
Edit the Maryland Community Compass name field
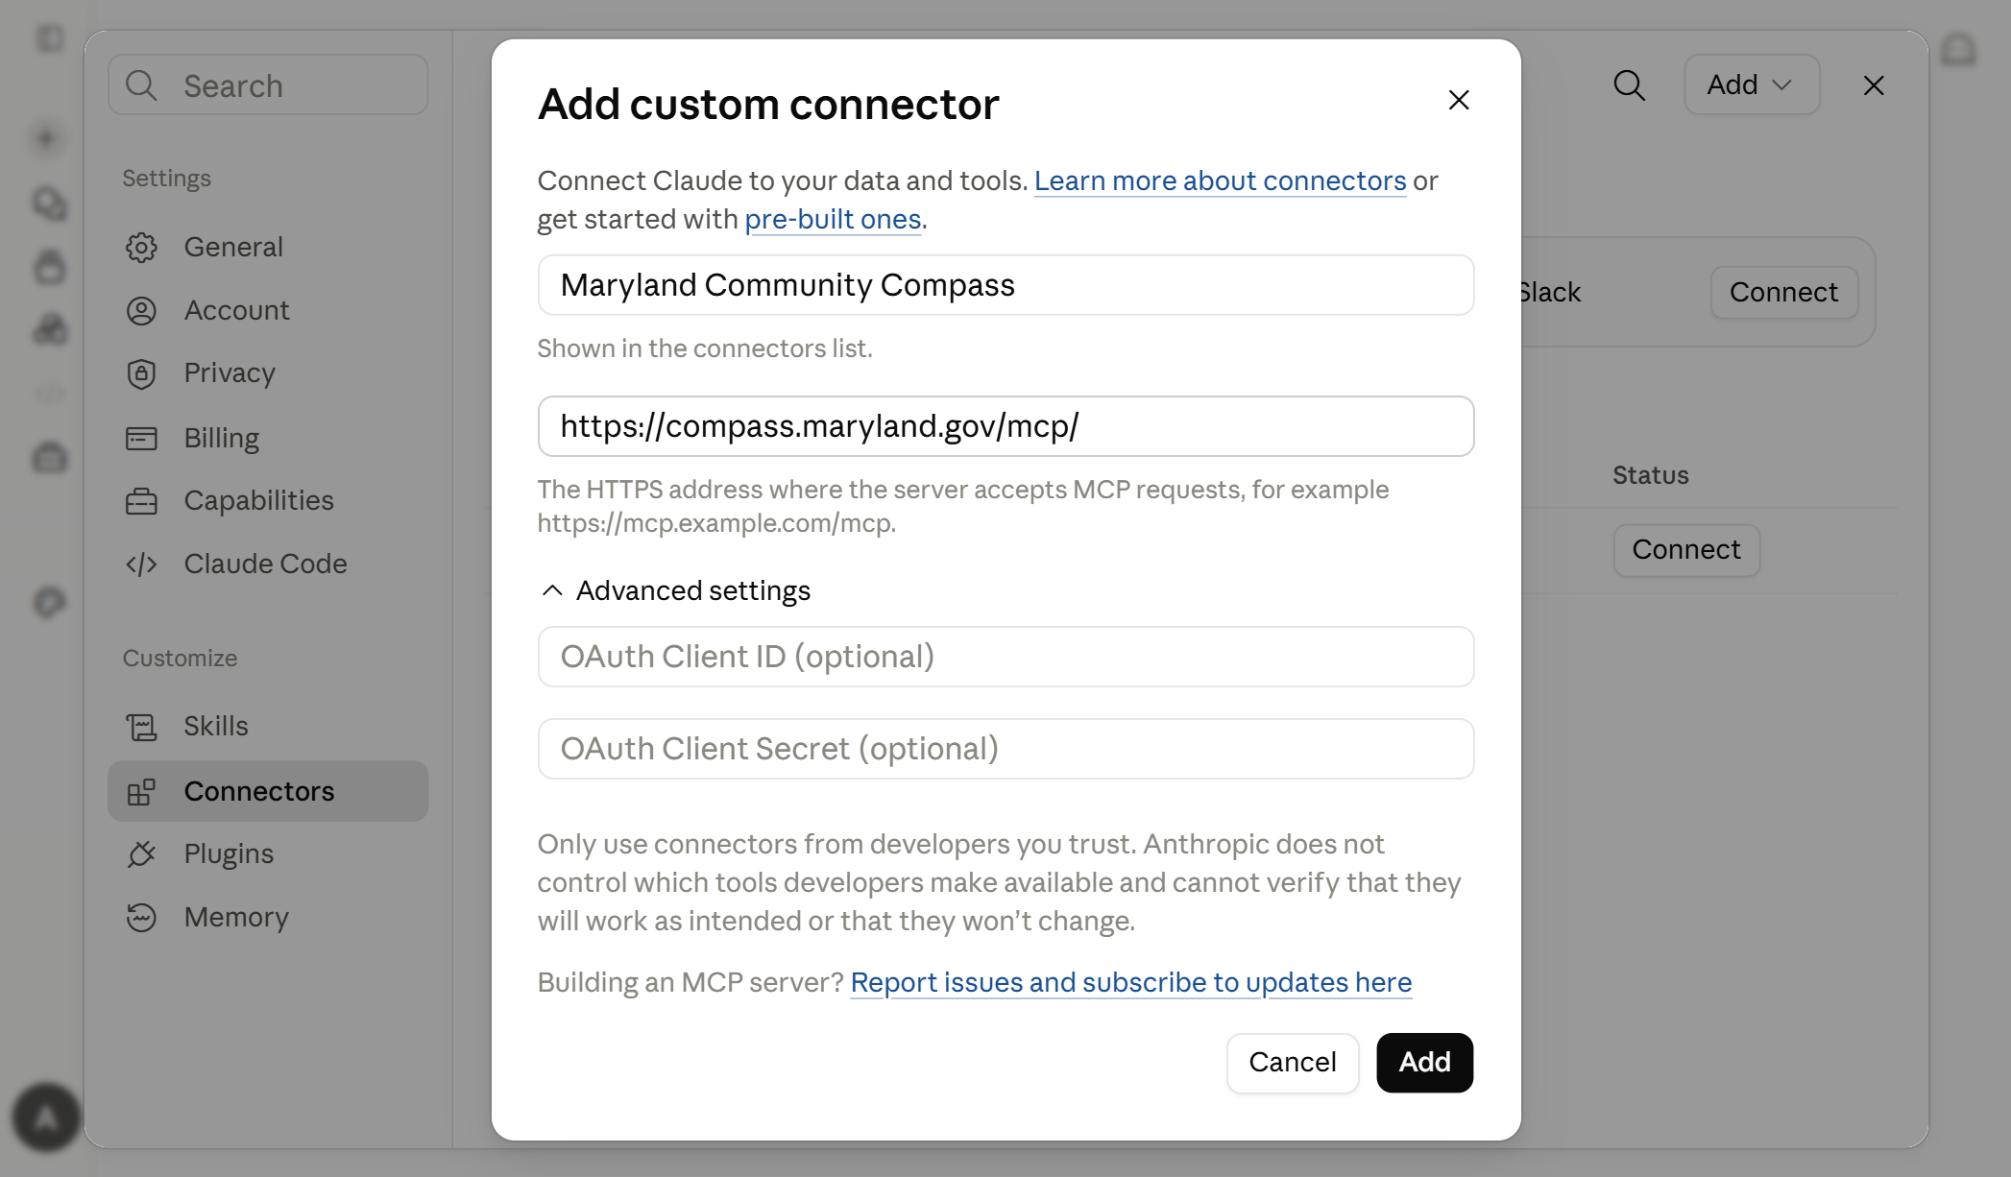pyautogui.click(x=1005, y=285)
